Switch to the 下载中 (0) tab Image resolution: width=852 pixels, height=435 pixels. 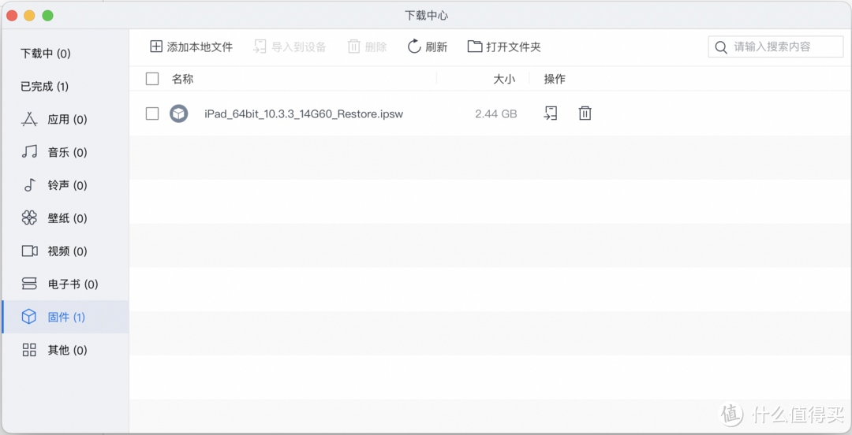(x=46, y=54)
